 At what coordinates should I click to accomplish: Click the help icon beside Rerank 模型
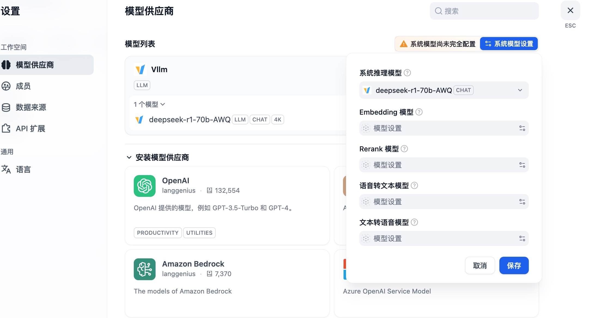tap(404, 149)
